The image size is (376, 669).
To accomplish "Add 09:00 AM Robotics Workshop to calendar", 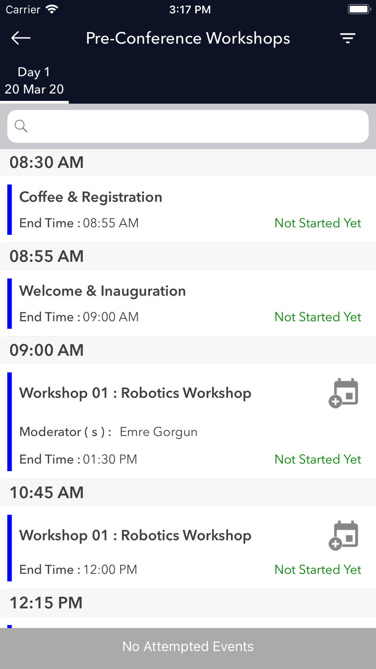I will click(x=343, y=393).
